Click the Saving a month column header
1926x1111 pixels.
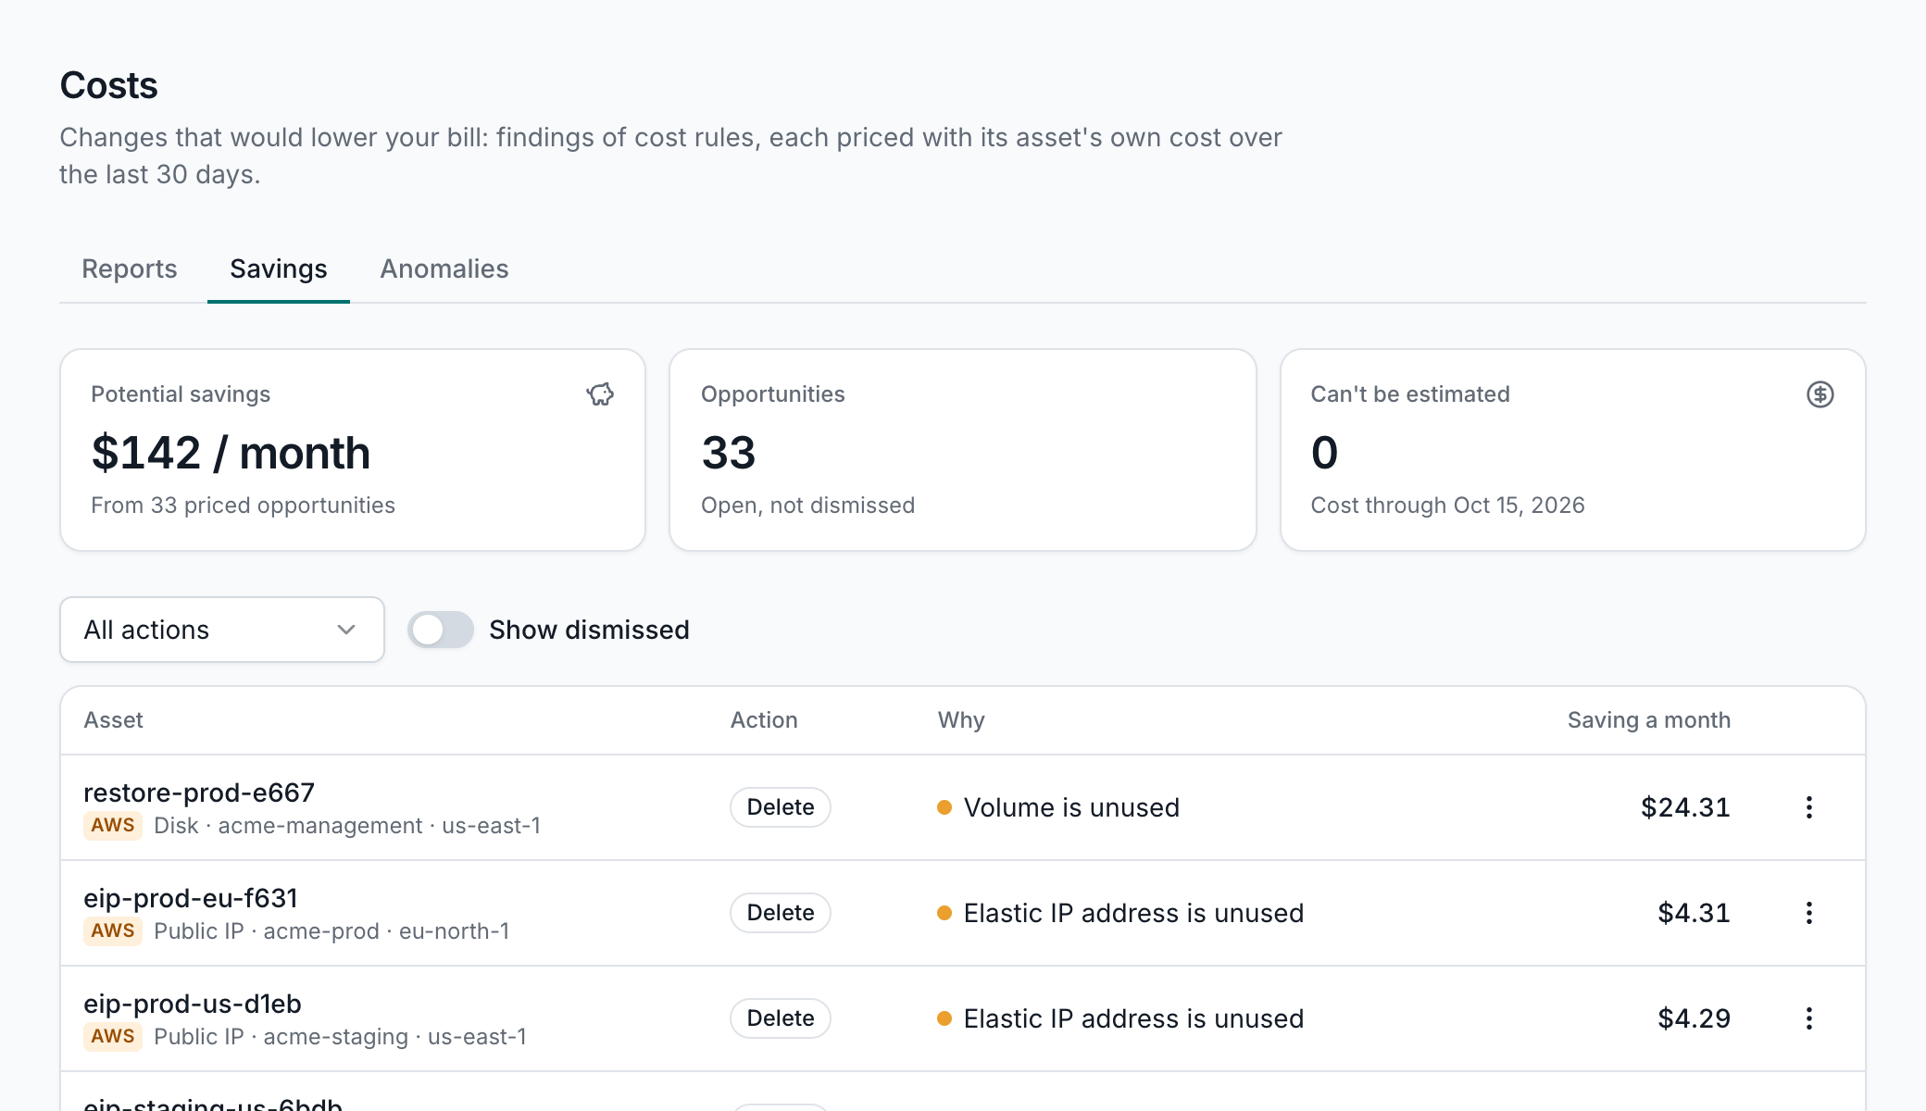(x=1649, y=720)
